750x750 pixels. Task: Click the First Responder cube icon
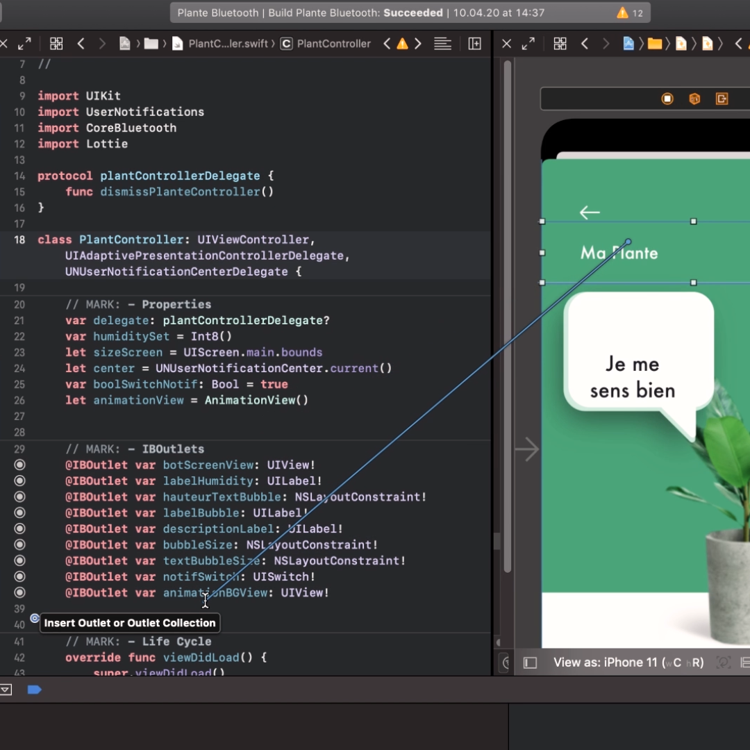point(694,99)
